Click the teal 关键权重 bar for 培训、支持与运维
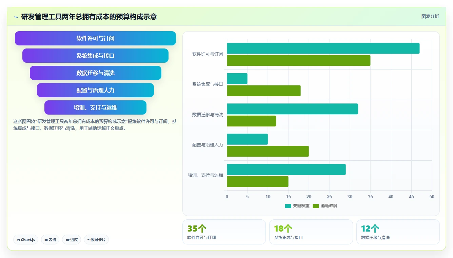Viewport: 453px width, 258px height. 286,170
